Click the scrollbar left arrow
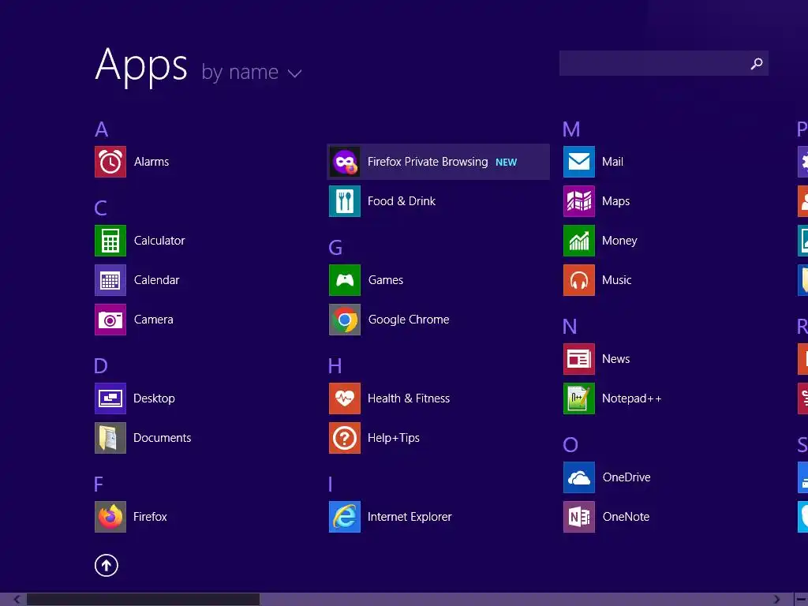Viewport: 808px width, 606px height. pos(17,600)
